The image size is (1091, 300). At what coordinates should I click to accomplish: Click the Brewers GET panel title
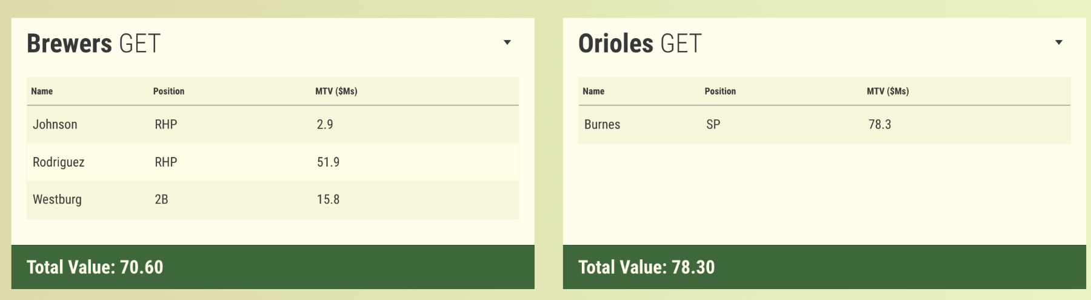tap(94, 44)
